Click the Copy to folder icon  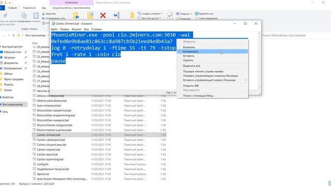pos(91,16)
